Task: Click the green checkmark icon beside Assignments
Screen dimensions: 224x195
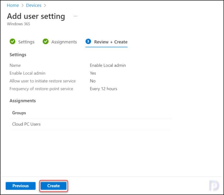Action: (x=45, y=41)
